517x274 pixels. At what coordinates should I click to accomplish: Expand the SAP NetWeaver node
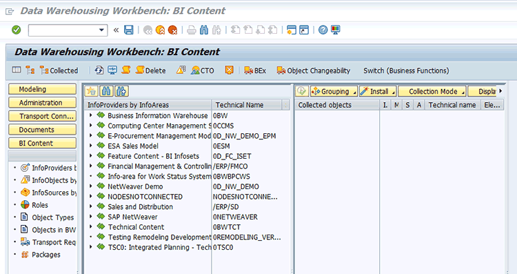(x=91, y=217)
